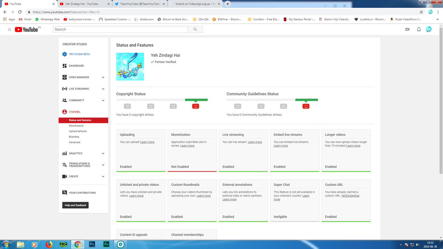443x249 pixels.
Task: Click Learn more in Custom thumbnails card
Action: pyautogui.click(x=204, y=196)
